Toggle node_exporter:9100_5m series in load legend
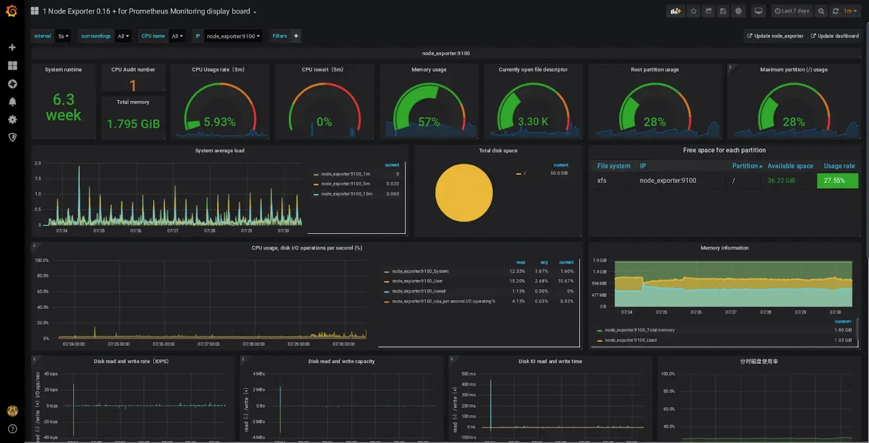869x443 pixels. click(x=345, y=184)
